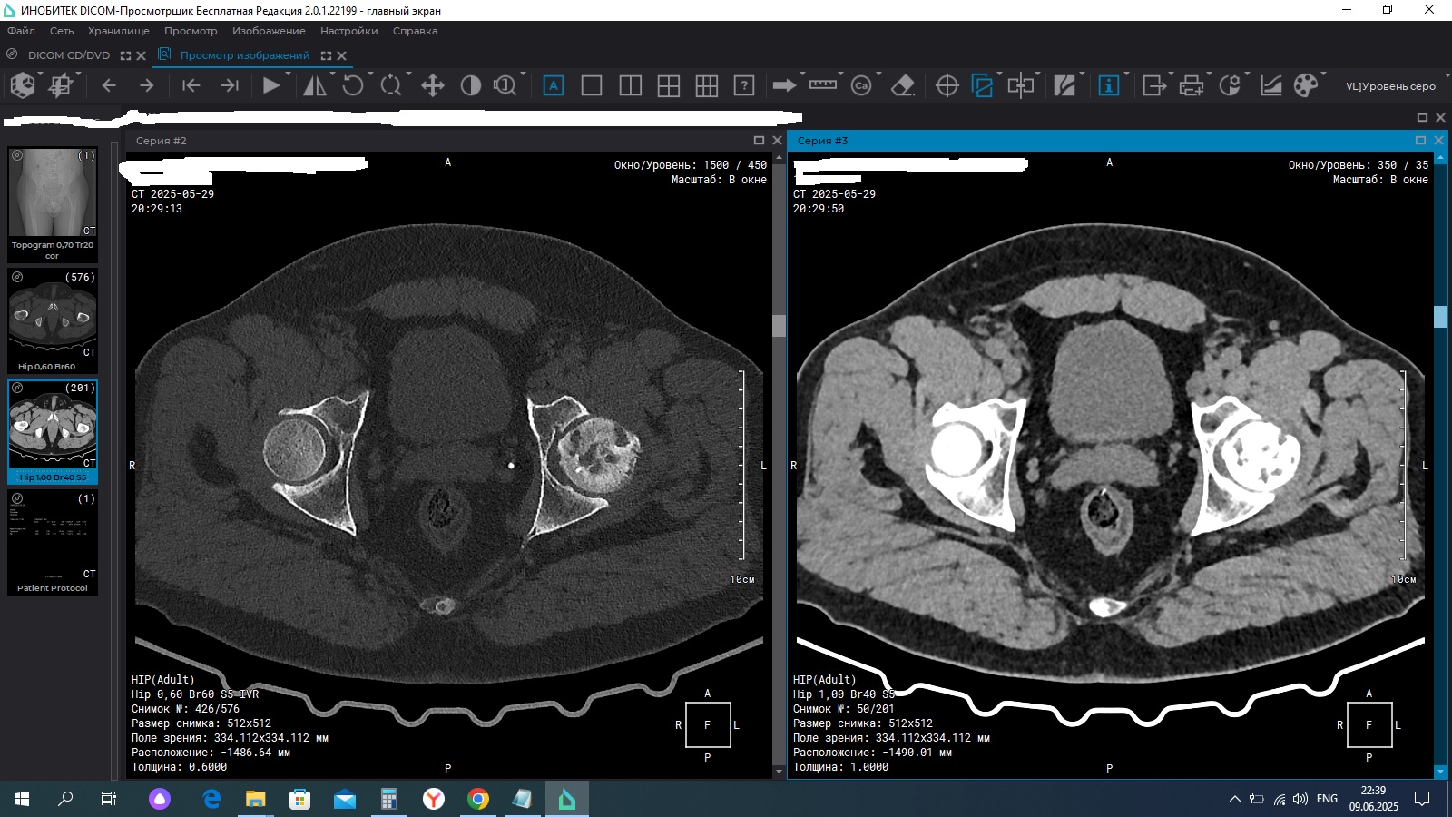Toggle the image info overlay button
The width and height of the screenshot is (1452, 817).
(x=1108, y=85)
